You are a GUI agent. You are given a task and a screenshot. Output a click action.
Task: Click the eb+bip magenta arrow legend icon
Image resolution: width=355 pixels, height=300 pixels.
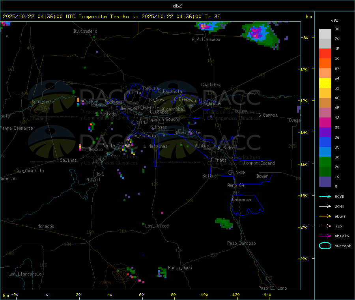pyautogui.click(x=325, y=236)
